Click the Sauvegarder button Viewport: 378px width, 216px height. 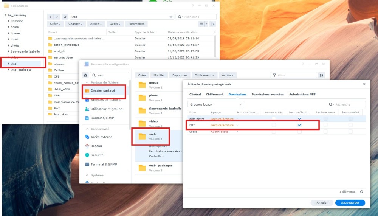pyautogui.click(x=350, y=203)
